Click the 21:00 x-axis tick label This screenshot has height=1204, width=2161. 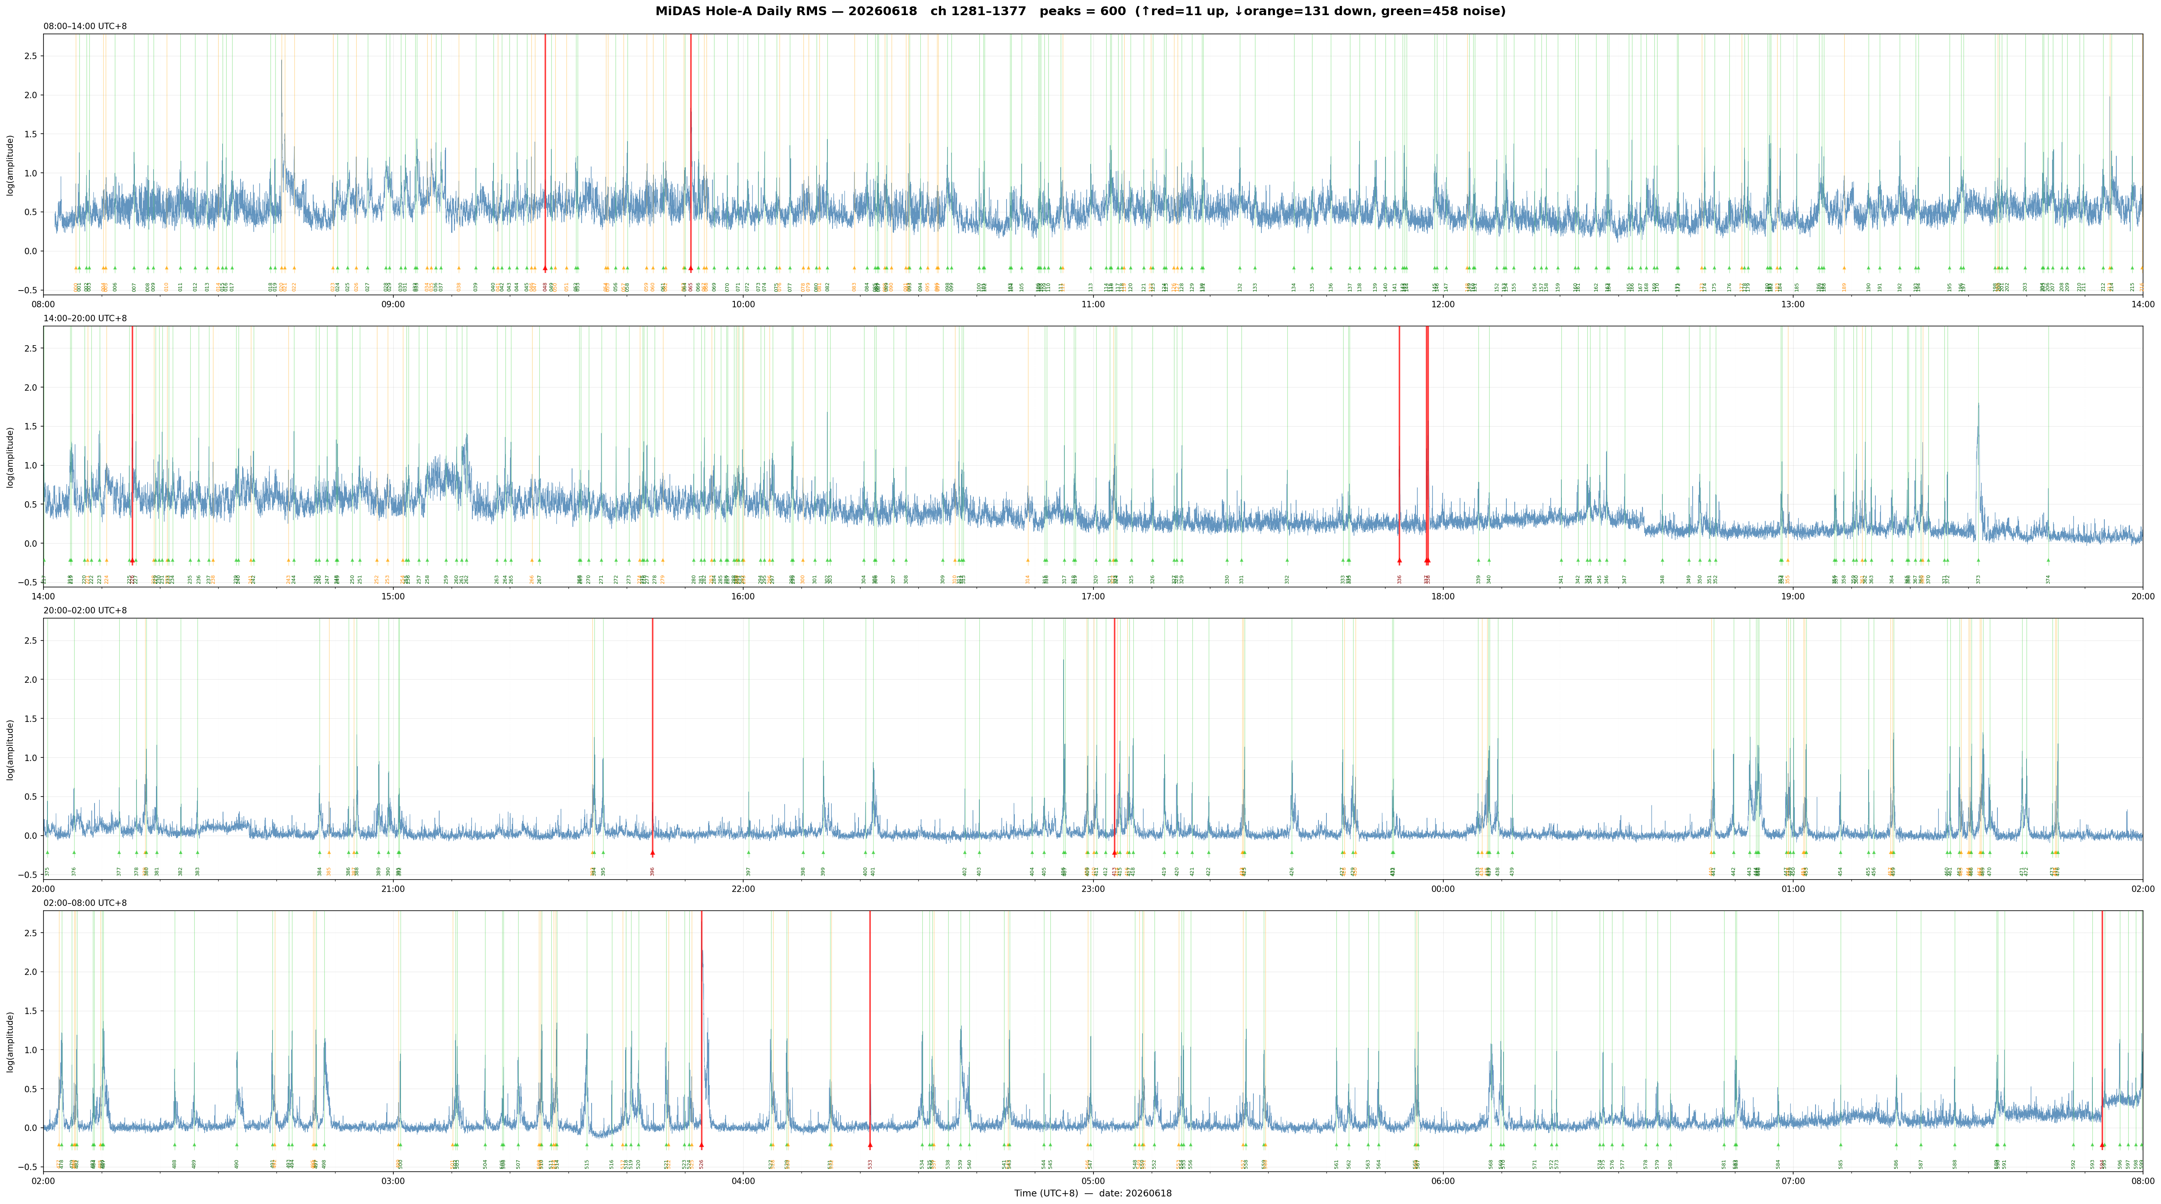point(393,888)
